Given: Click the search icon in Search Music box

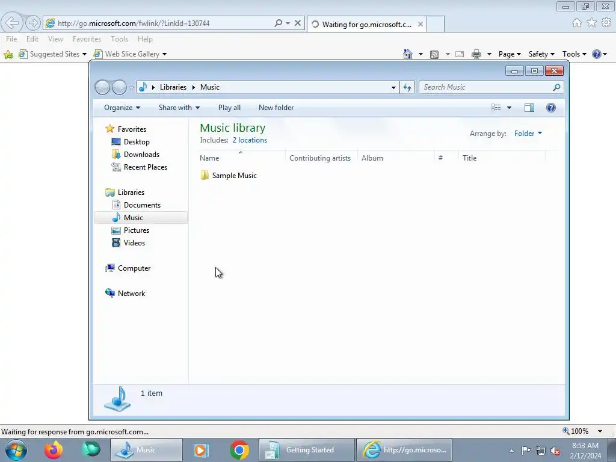Looking at the screenshot, I should click(x=556, y=87).
